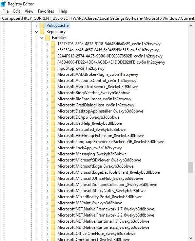Click folder icon of Microsoft.CredDialogHost key
The height and width of the screenshot is (241, 195).
53,105
